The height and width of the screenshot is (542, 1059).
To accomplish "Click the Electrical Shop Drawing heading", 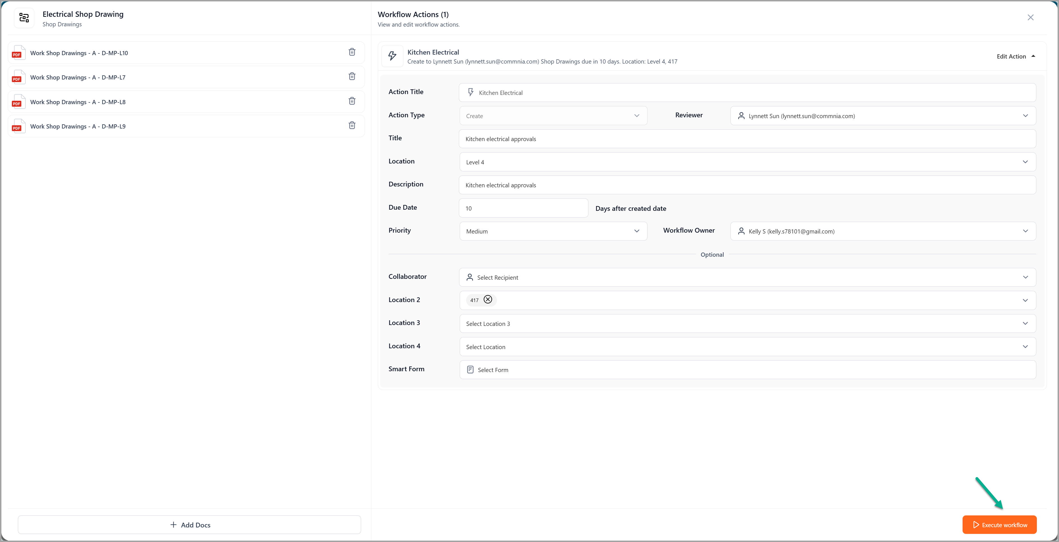I will (x=83, y=14).
